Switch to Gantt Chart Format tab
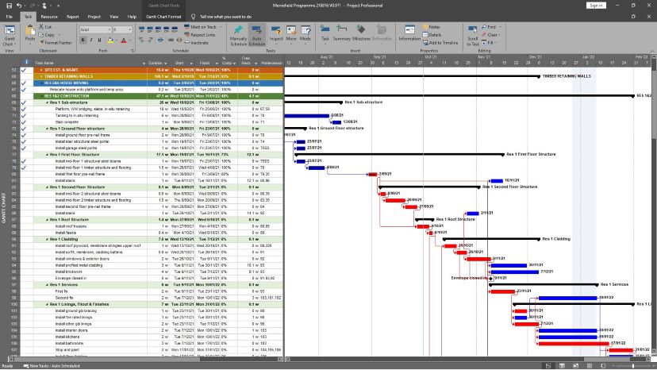 [x=164, y=16]
